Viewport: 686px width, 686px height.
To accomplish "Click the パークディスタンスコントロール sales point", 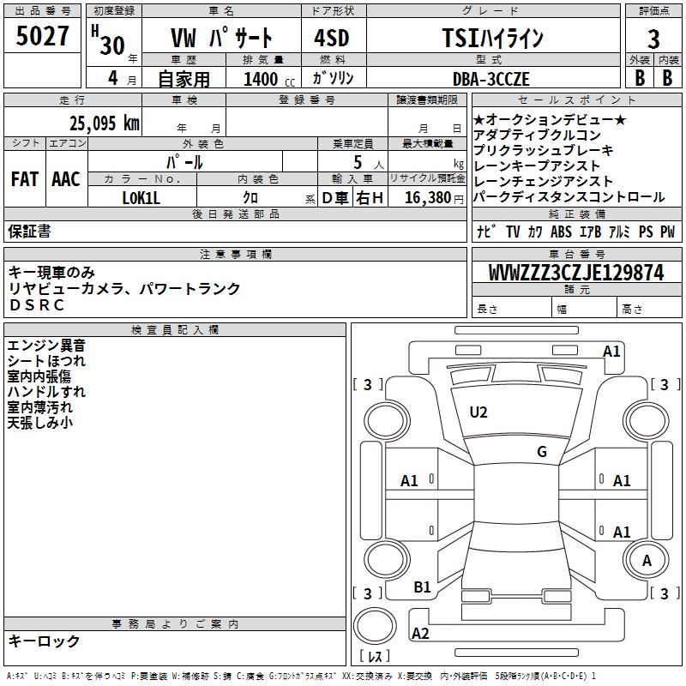I will 569,197.
